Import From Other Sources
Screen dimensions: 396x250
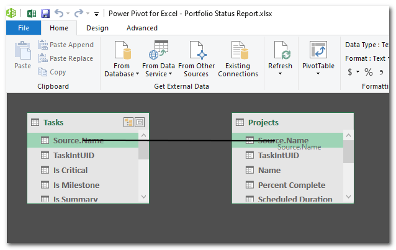coord(197,59)
